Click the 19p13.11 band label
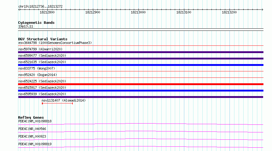272x151 pixels. coord(26,26)
